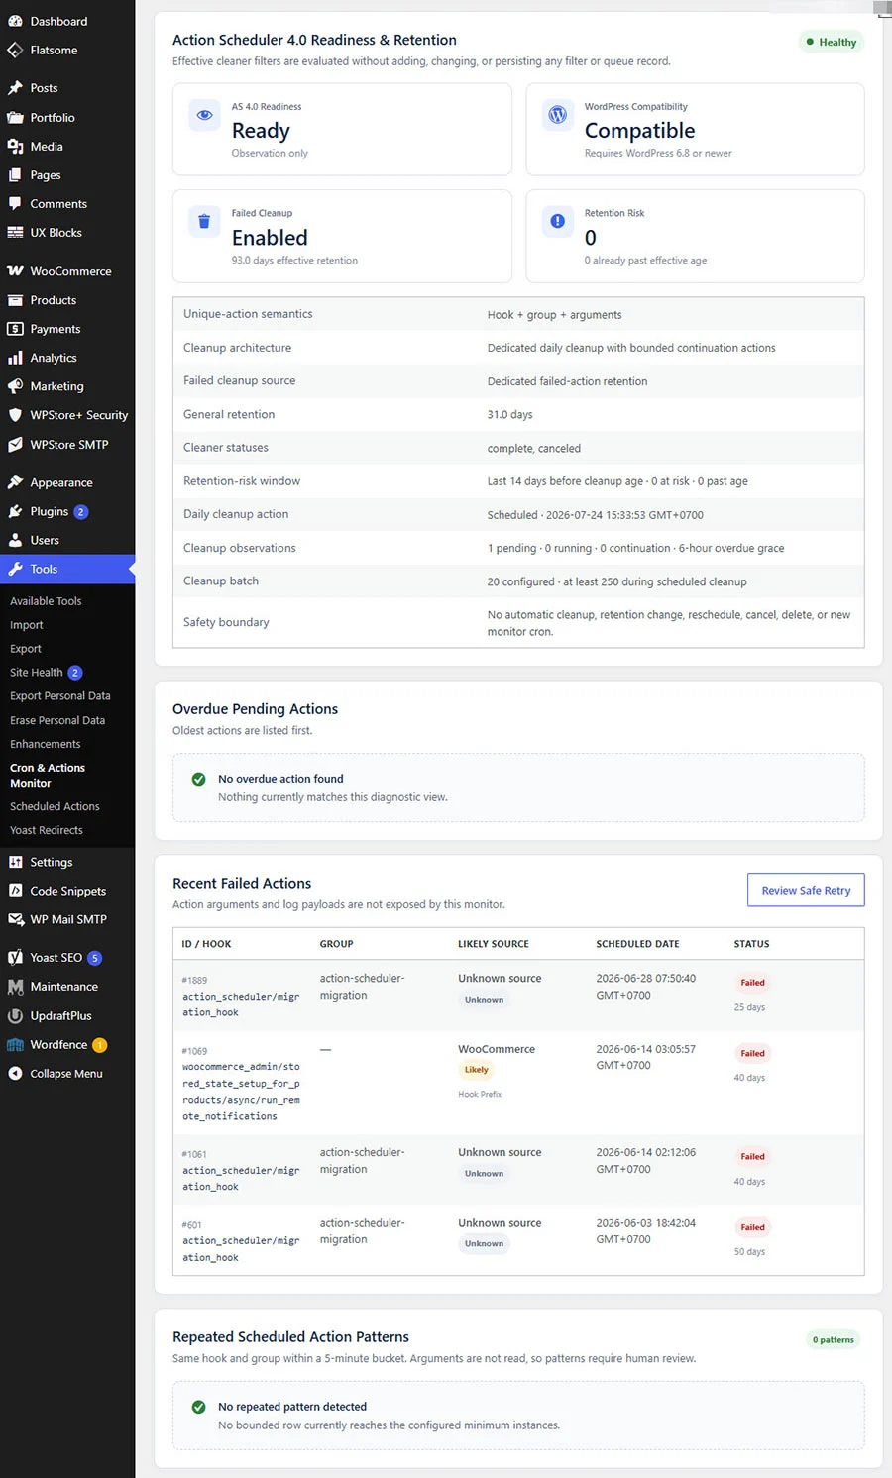
Task: Click the Marketing megaphone icon
Action: coord(15,386)
